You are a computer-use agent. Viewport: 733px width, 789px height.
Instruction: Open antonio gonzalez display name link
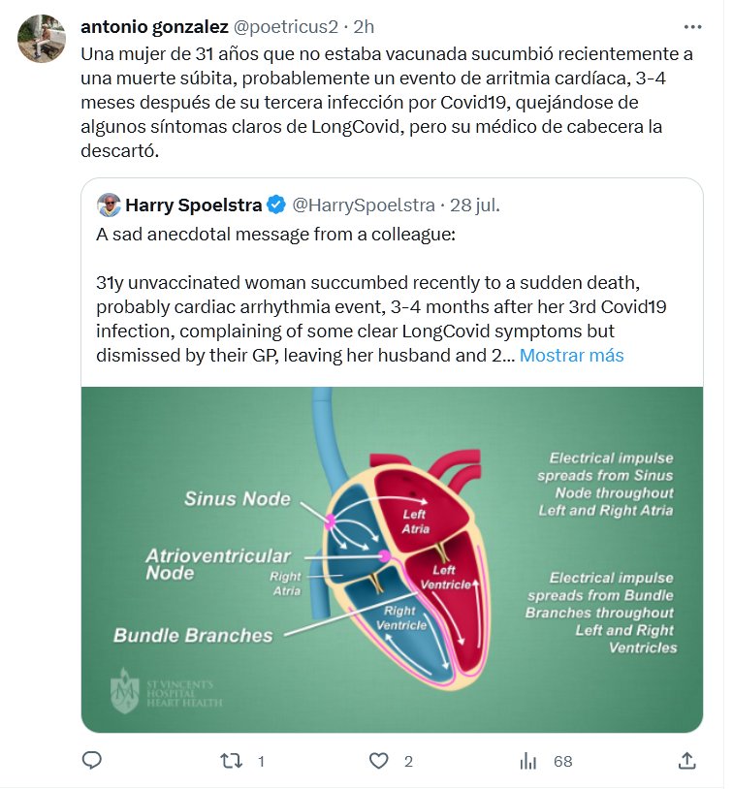(155, 27)
